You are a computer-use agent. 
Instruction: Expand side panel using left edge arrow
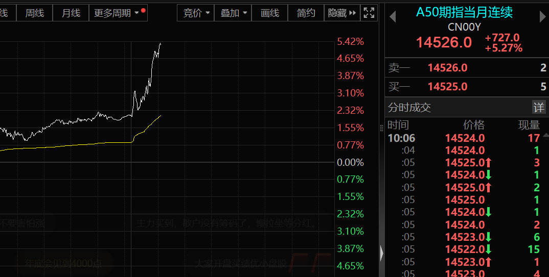click(382, 253)
